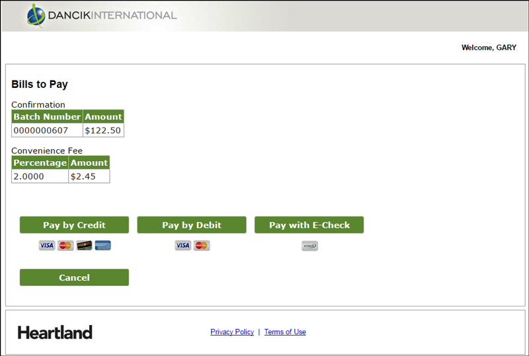Click the Amount header in Convenience Fee table
Image resolution: width=529 pixels, height=356 pixels.
click(x=89, y=162)
